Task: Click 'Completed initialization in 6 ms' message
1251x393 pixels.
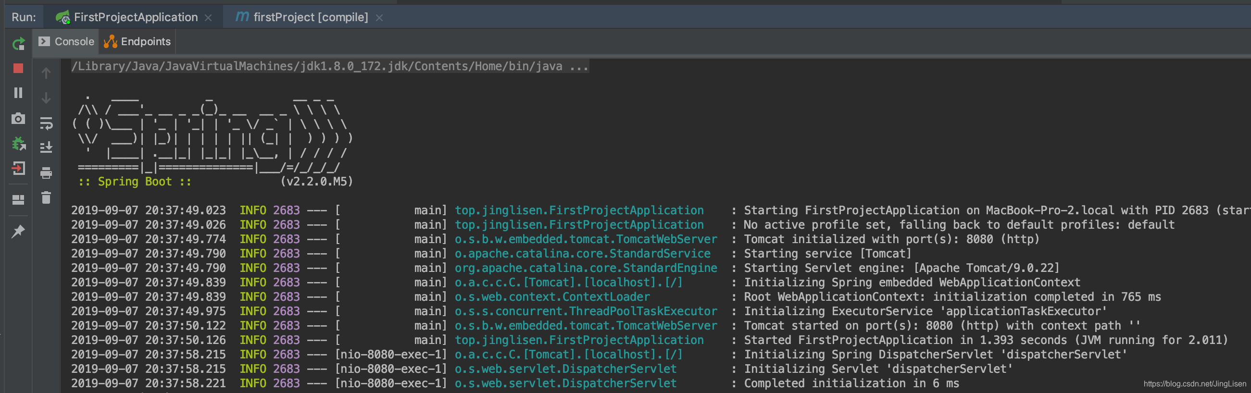Action: 851,383
